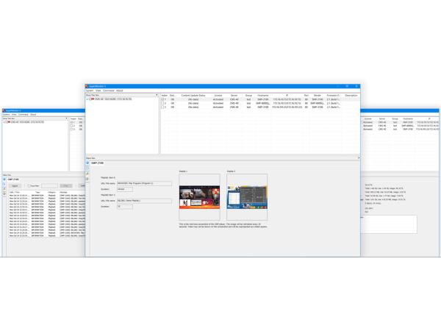This screenshot has width=441, height=331.
Task: Click the SMP-2100 device icon in status view
Action: 87,163
